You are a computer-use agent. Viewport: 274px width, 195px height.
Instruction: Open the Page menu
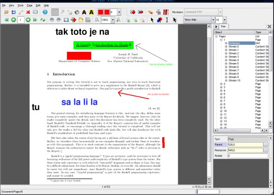(30, 5)
